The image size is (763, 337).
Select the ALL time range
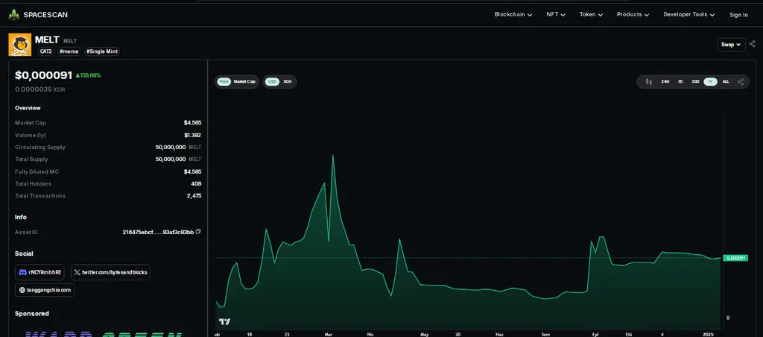pyautogui.click(x=726, y=82)
